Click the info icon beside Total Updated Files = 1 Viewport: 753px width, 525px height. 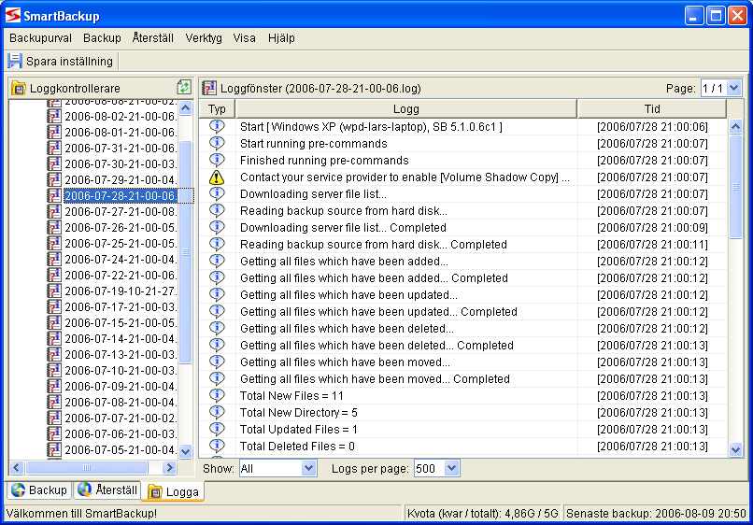coord(217,429)
